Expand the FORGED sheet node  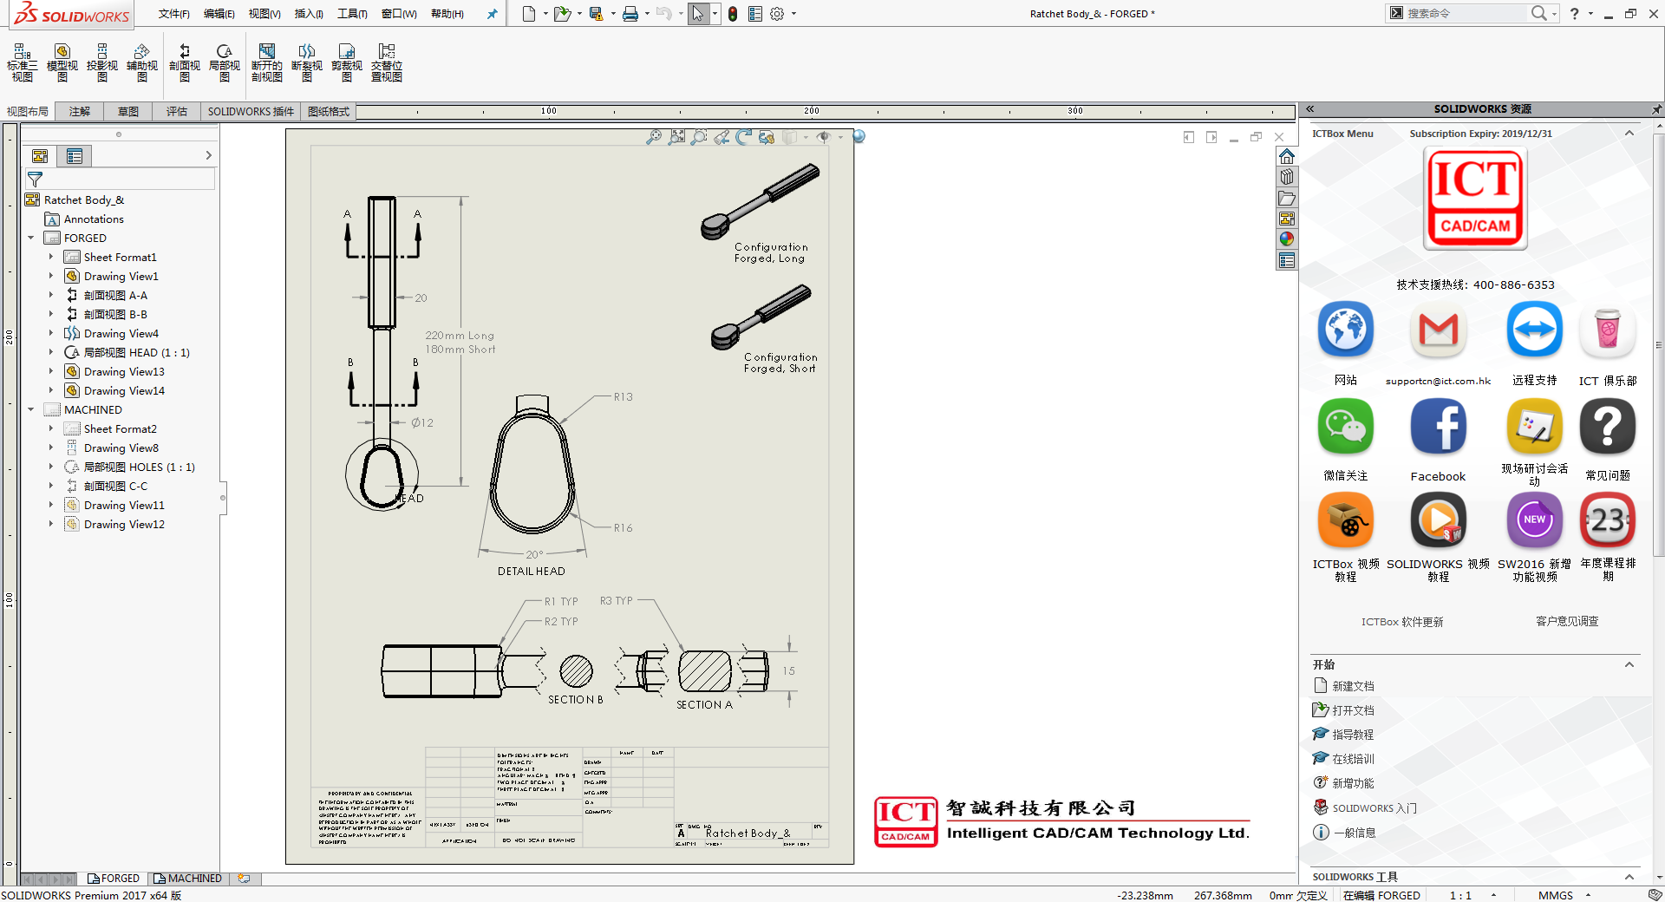pos(31,238)
